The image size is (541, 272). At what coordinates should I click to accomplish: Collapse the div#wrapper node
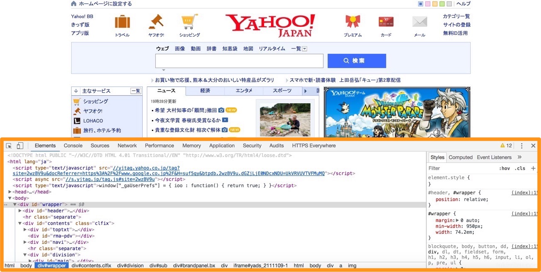click(x=15, y=204)
